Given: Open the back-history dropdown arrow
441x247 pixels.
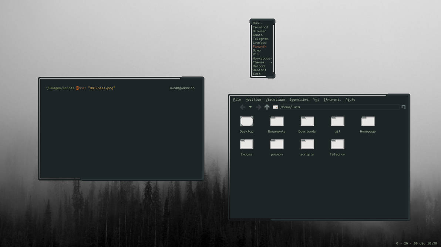Looking at the screenshot, I should coord(250,107).
